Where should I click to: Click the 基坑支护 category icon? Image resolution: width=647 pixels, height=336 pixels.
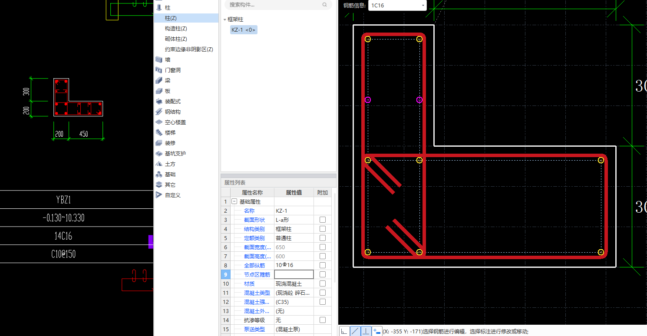158,153
